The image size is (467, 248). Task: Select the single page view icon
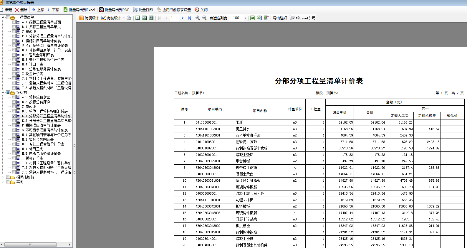pyautogui.click(x=138, y=18)
